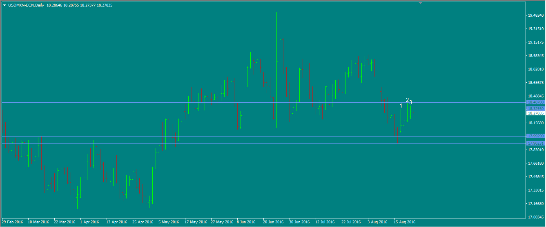Click the 17.33015 price scale label

coord(535,190)
